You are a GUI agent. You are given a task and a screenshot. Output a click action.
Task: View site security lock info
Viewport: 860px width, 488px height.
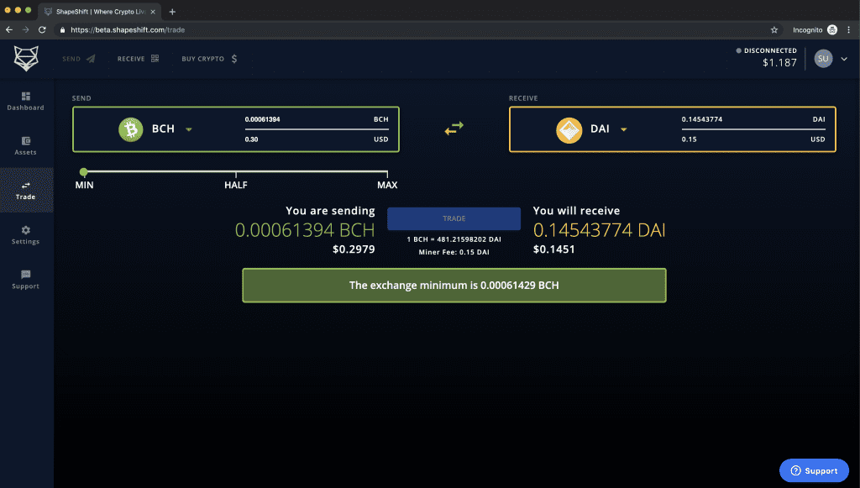pos(62,30)
